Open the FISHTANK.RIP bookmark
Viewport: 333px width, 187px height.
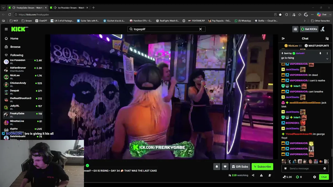tap(196, 21)
